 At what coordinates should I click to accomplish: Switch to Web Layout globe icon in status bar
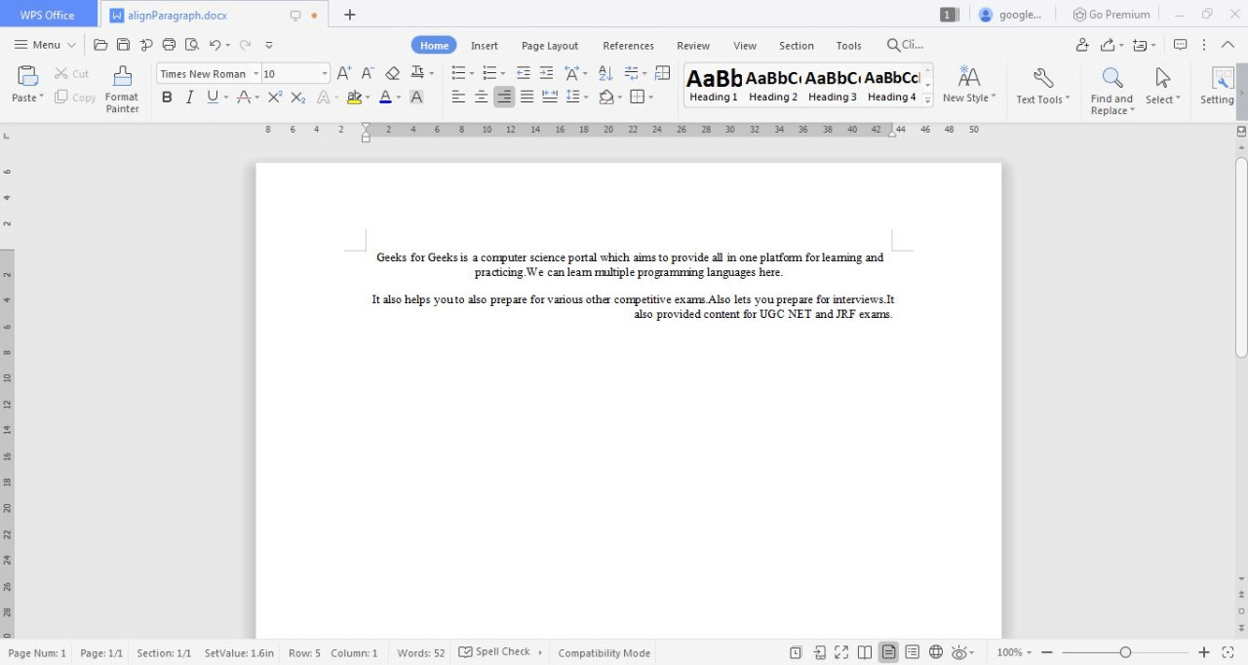(936, 652)
